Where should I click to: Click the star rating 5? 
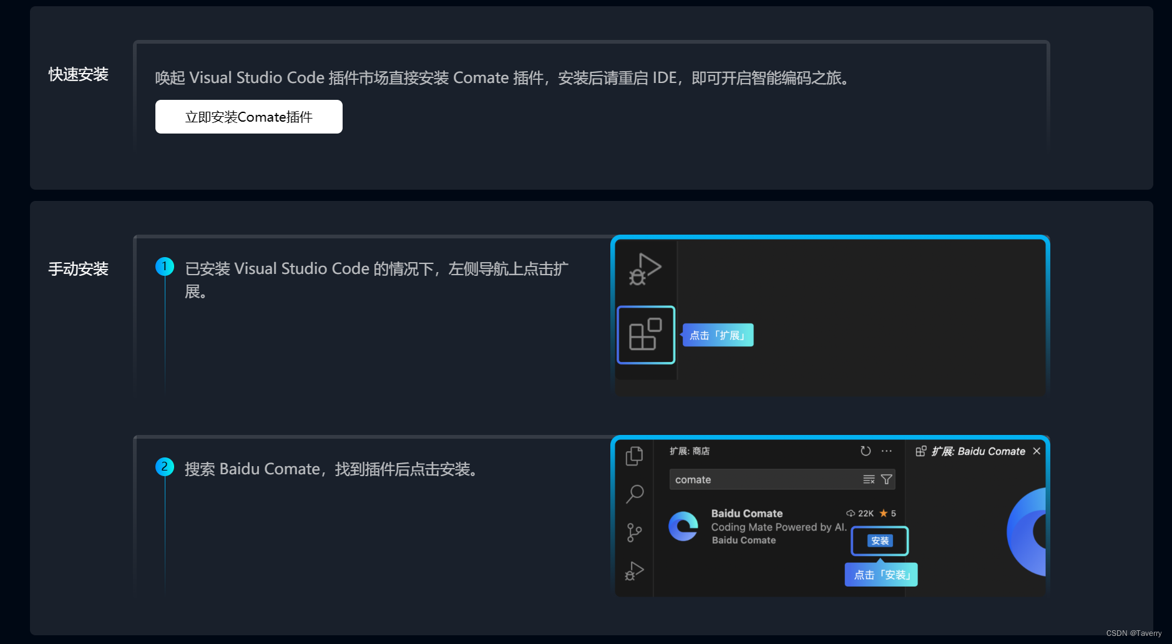(x=887, y=513)
